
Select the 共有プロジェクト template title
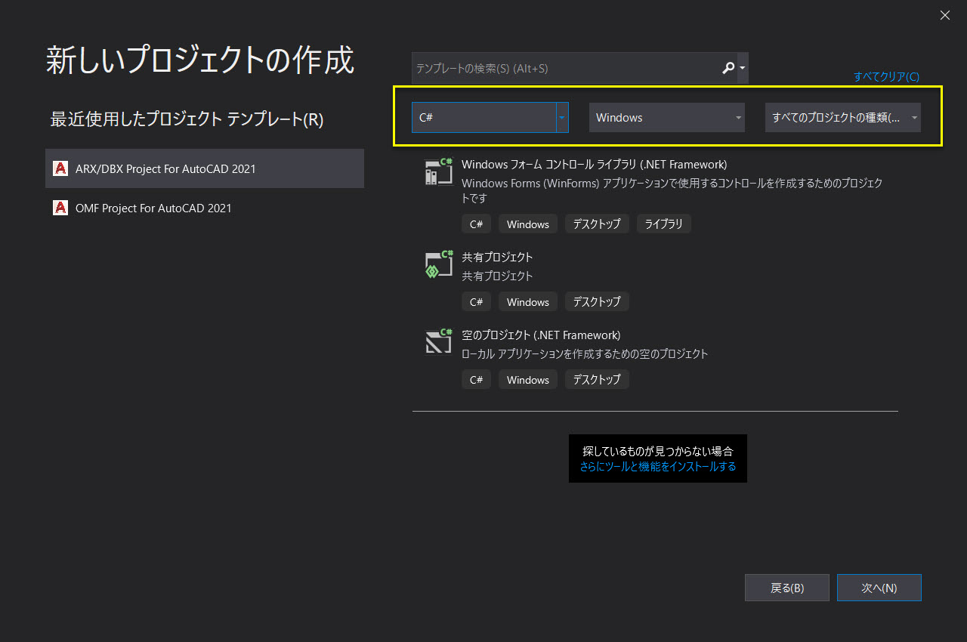point(497,257)
